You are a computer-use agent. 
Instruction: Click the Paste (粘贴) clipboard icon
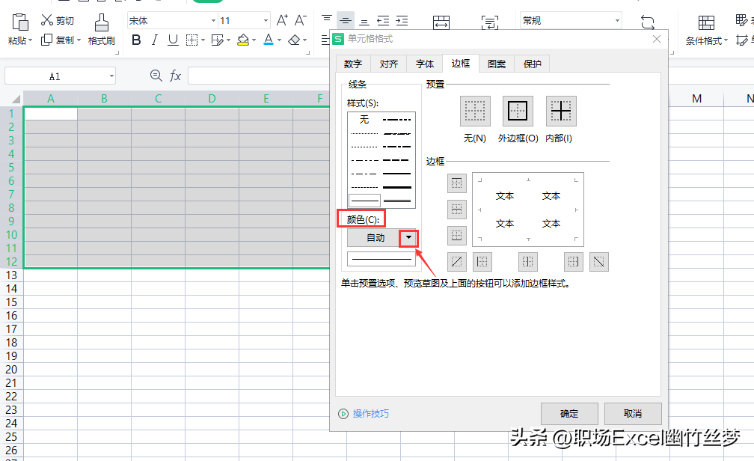pos(20,22)
